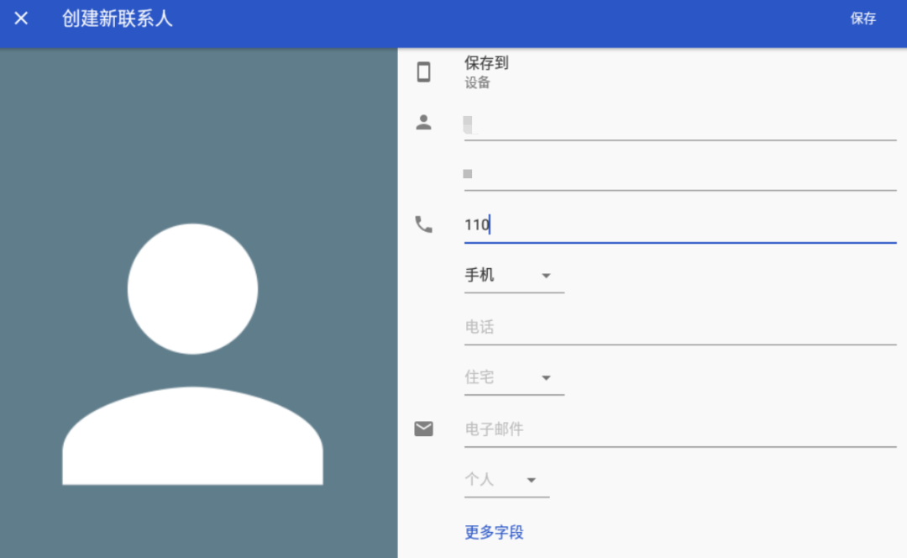The height and width of the screenshot is (558, 907).
Task: Expand the 住宅 phone type dropdown
Action: (x=513, y=378)
